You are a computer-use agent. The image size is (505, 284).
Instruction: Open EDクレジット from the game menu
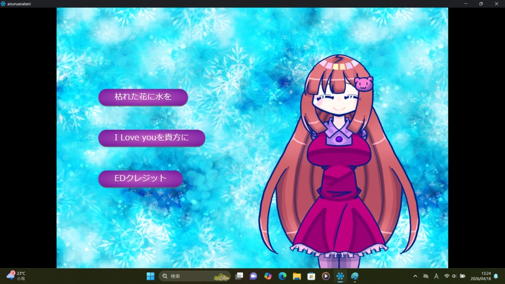pyautogui.click(x=141, y=178)
